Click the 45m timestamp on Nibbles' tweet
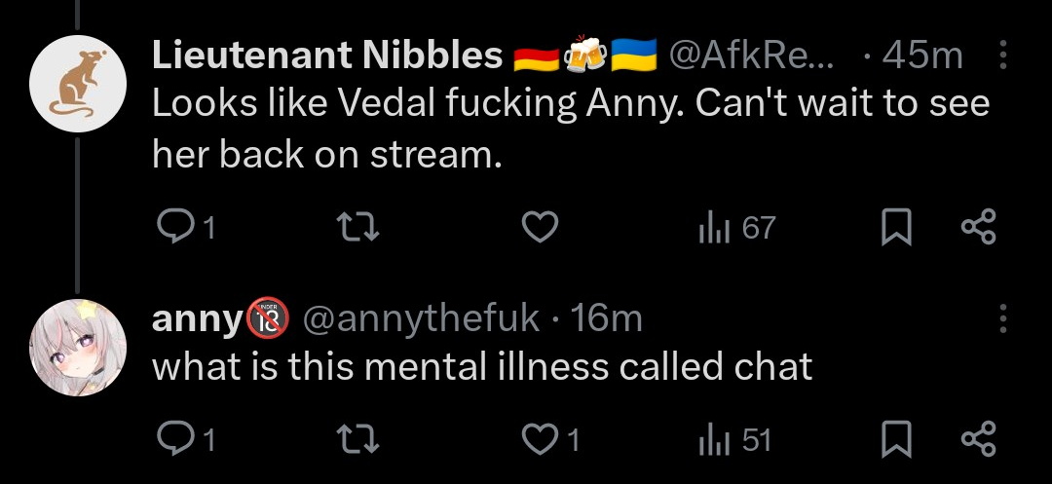 pos(921,57)
